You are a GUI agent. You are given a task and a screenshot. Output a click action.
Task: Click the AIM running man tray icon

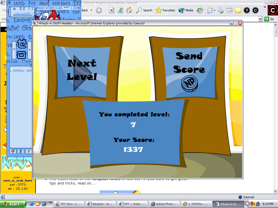(258, 204)
